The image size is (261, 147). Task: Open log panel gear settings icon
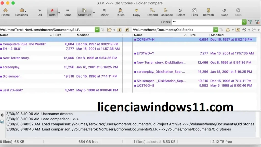(2, 115)
